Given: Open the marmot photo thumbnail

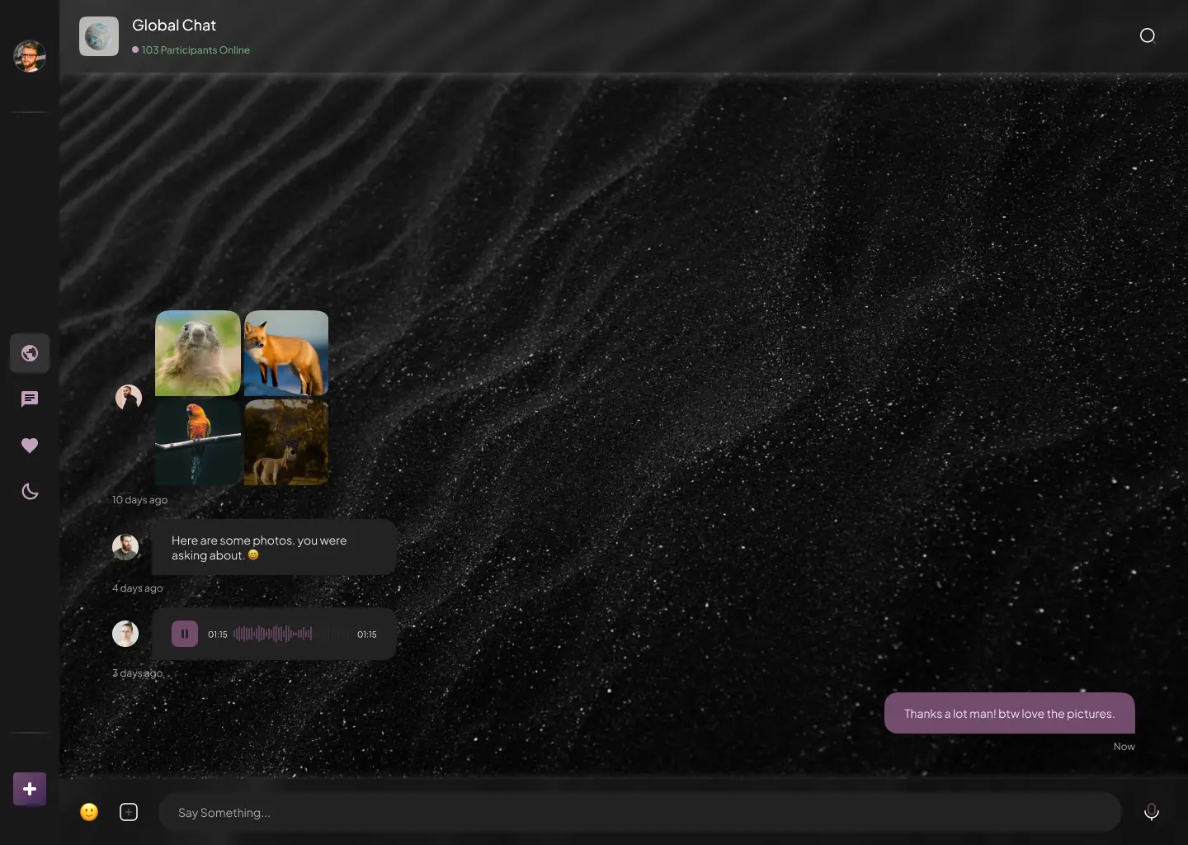Looking at the screenshot, I should [x=198, y=353].
